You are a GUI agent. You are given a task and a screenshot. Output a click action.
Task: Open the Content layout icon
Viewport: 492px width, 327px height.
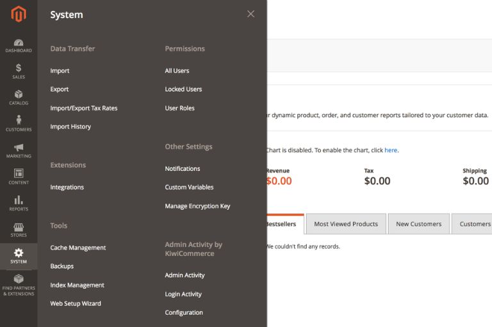[x=19, y=174]
